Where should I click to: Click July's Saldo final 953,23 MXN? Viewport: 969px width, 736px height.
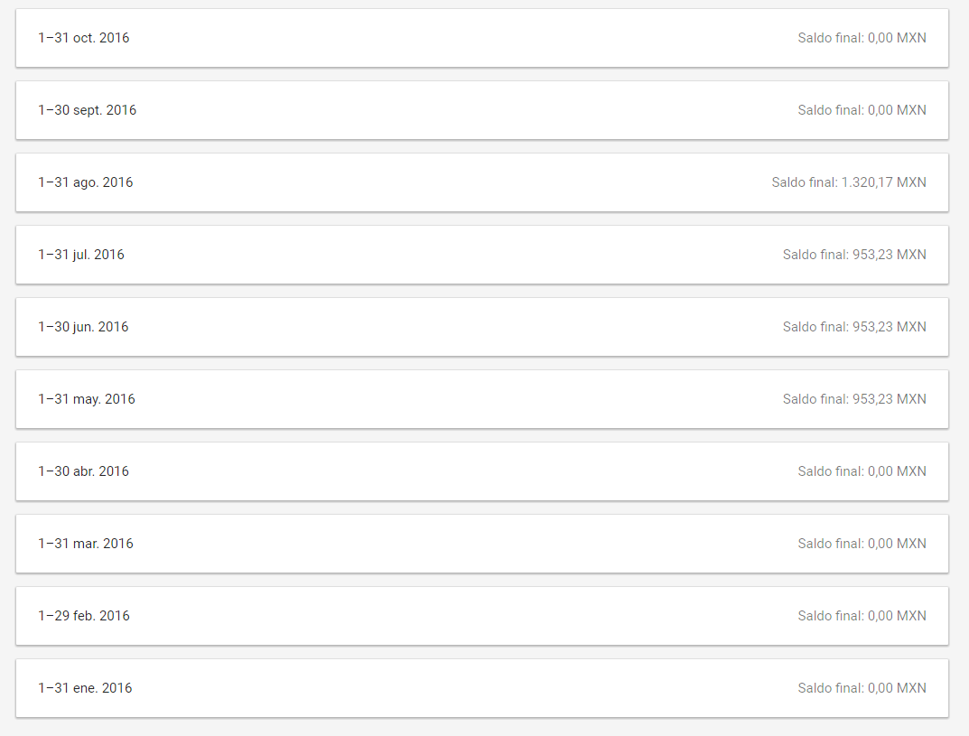tap(854, 255)
